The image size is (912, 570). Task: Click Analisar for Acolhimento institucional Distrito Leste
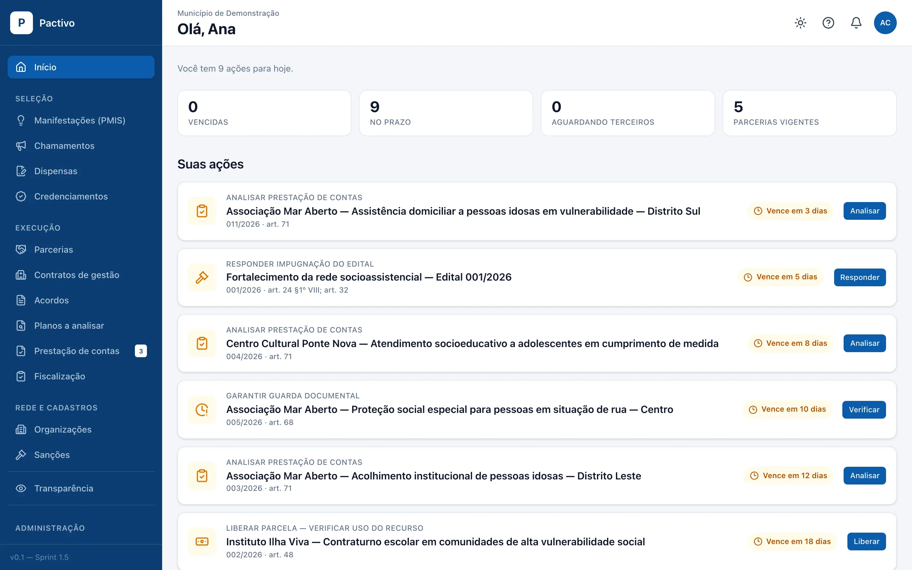click(x=864, y=475)
